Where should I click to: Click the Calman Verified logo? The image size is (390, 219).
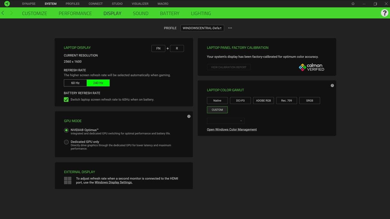[x=311, y=67]
